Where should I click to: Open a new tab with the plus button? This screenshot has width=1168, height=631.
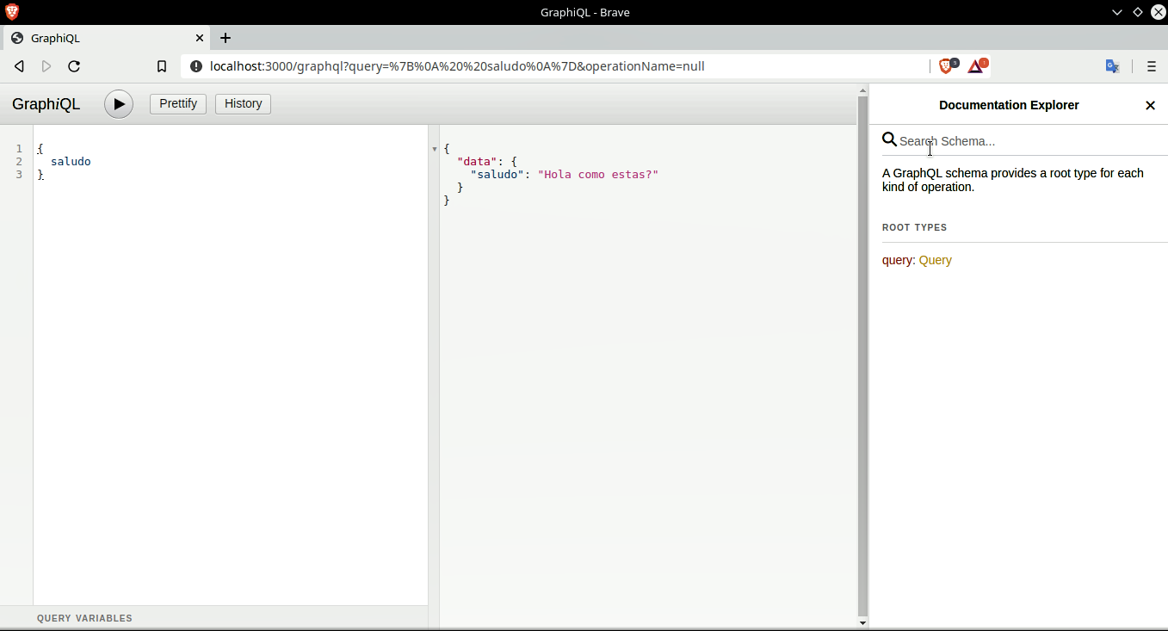point(225,38)
